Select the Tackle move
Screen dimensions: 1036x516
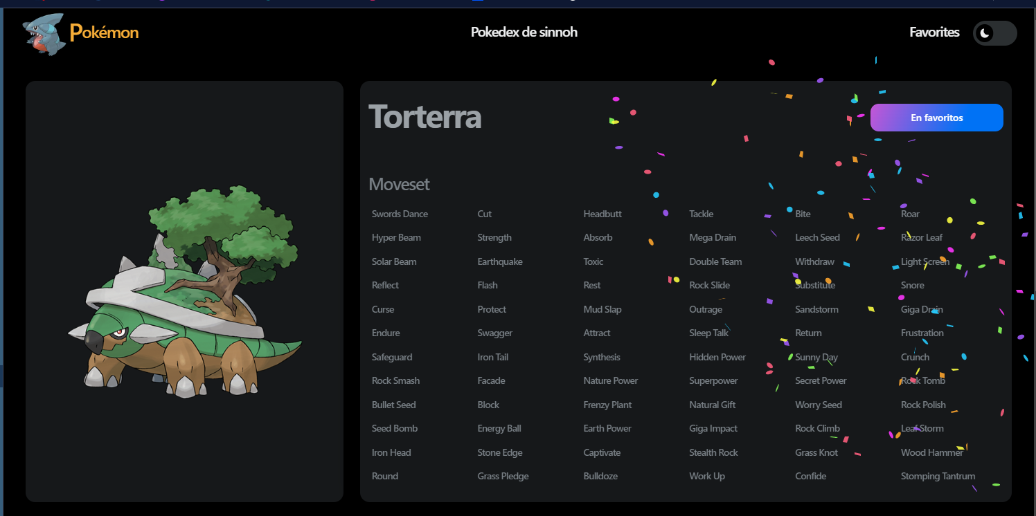702,214
